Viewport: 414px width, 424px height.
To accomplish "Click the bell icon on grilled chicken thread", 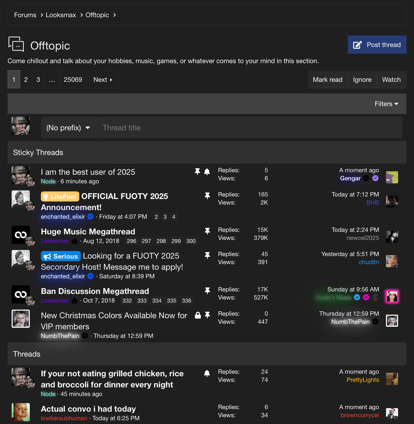I will 207,373.
